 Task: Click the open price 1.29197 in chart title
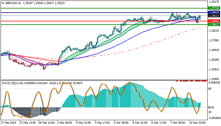(28, 3)
